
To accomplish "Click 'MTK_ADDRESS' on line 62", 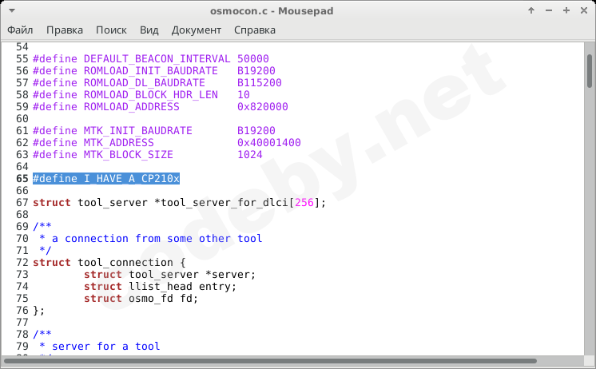I will (118, 142).
